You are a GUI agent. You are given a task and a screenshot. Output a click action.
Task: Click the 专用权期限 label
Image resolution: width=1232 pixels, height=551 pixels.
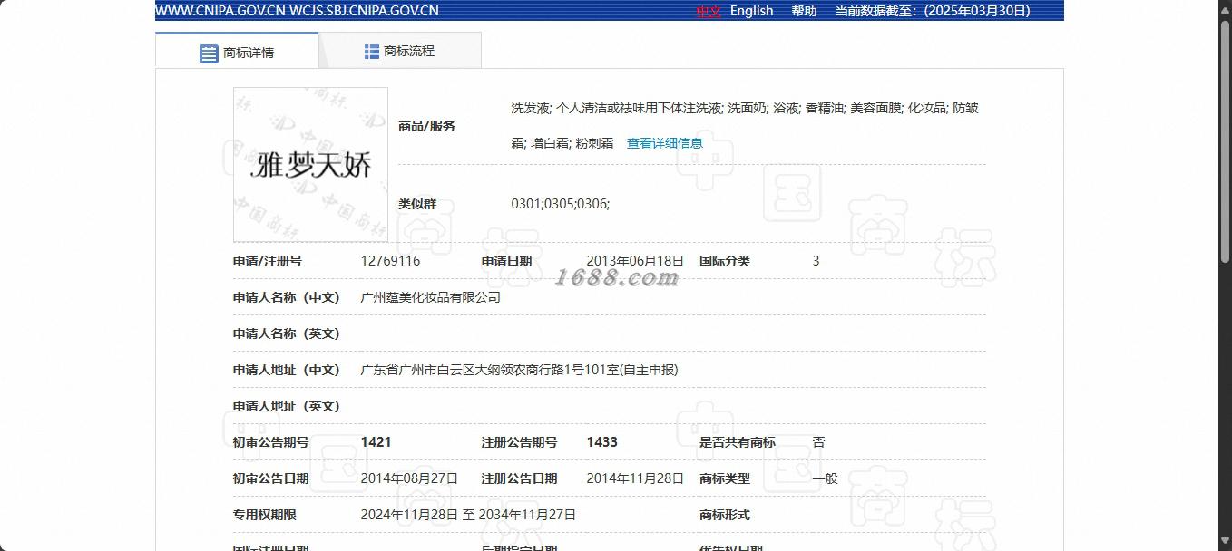pyautogui.click(x=265, y=515)
